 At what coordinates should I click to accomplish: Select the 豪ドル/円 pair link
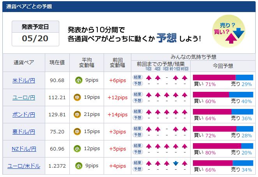click(x=24, y=132)
